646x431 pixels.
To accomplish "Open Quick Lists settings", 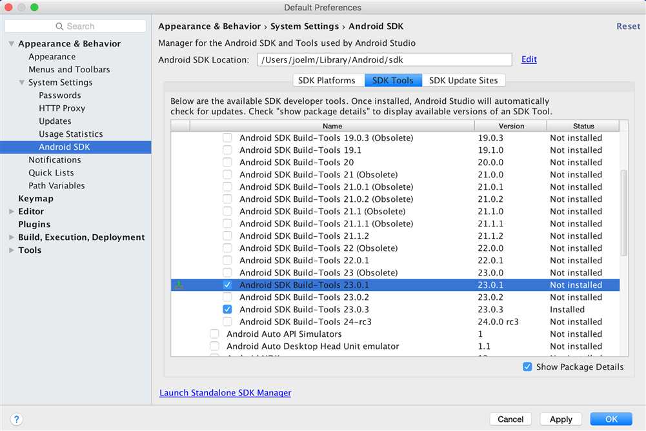I will coord(51,173).
